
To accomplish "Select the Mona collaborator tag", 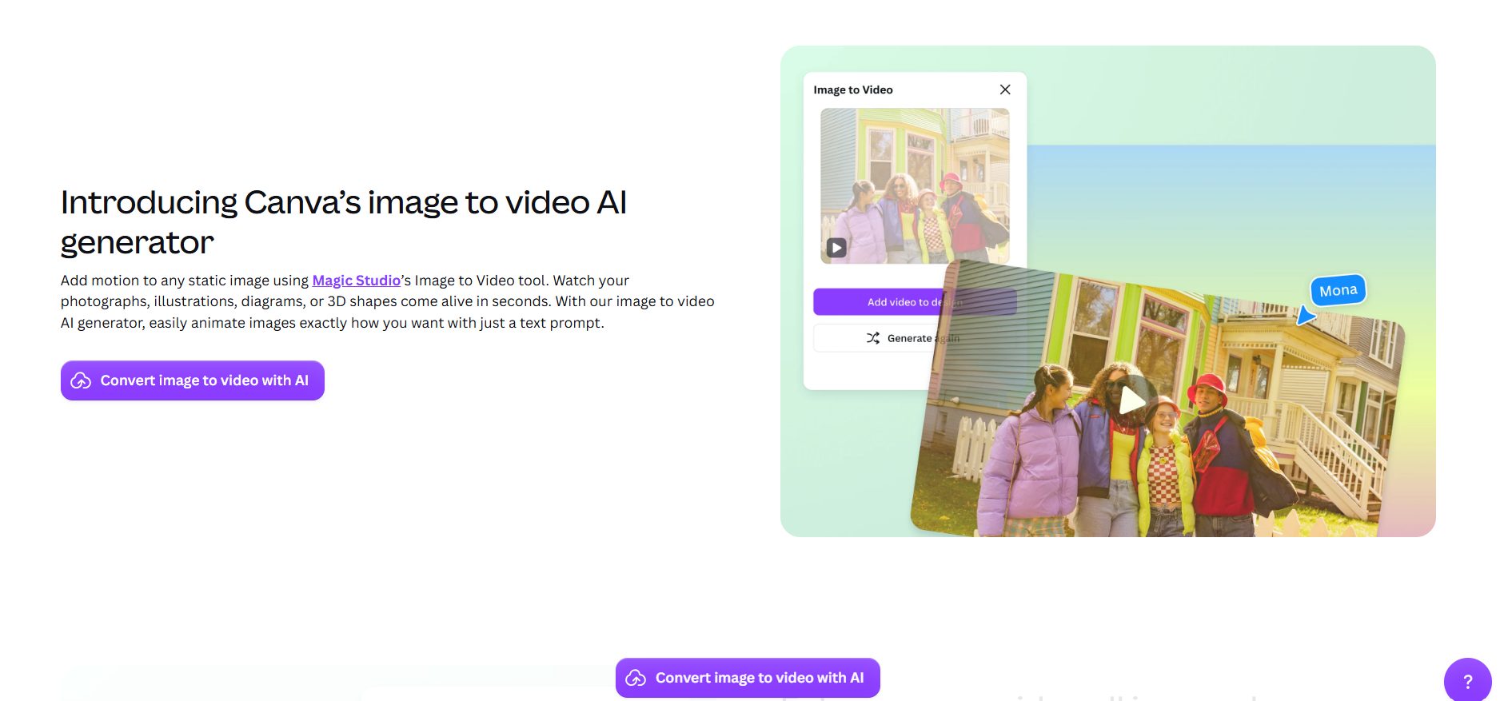I will (x=1338, y=290).
